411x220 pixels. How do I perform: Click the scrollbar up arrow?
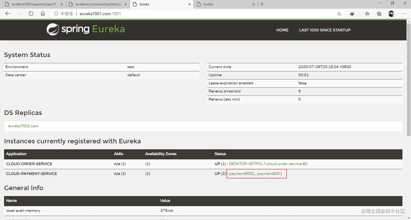click(409, 21)
